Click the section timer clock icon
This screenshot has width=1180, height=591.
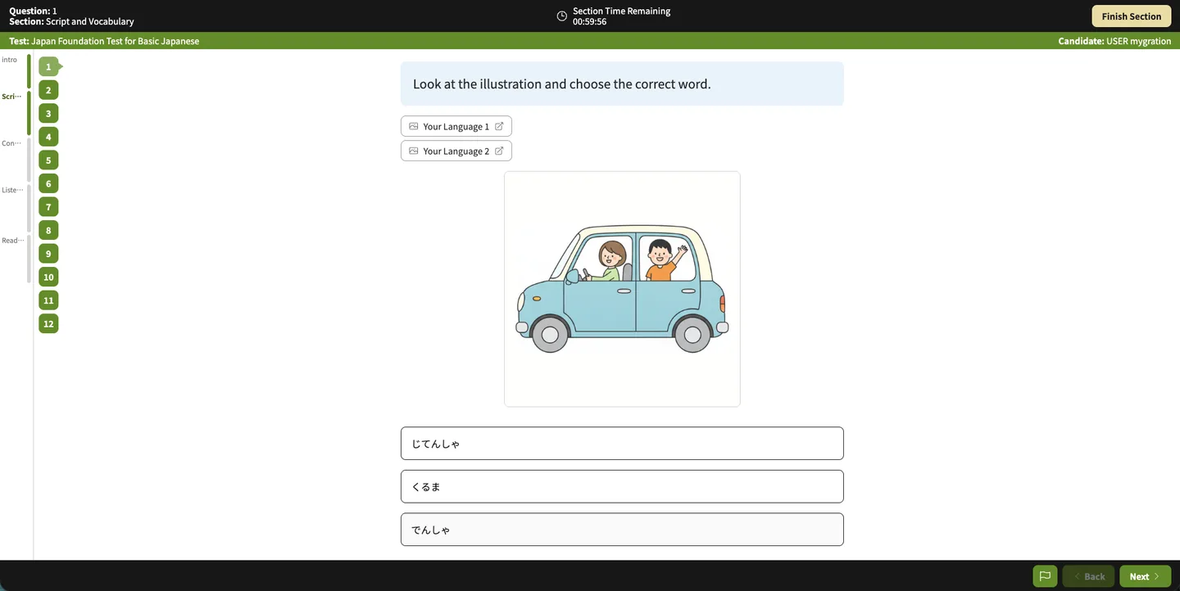pos(562,16)
